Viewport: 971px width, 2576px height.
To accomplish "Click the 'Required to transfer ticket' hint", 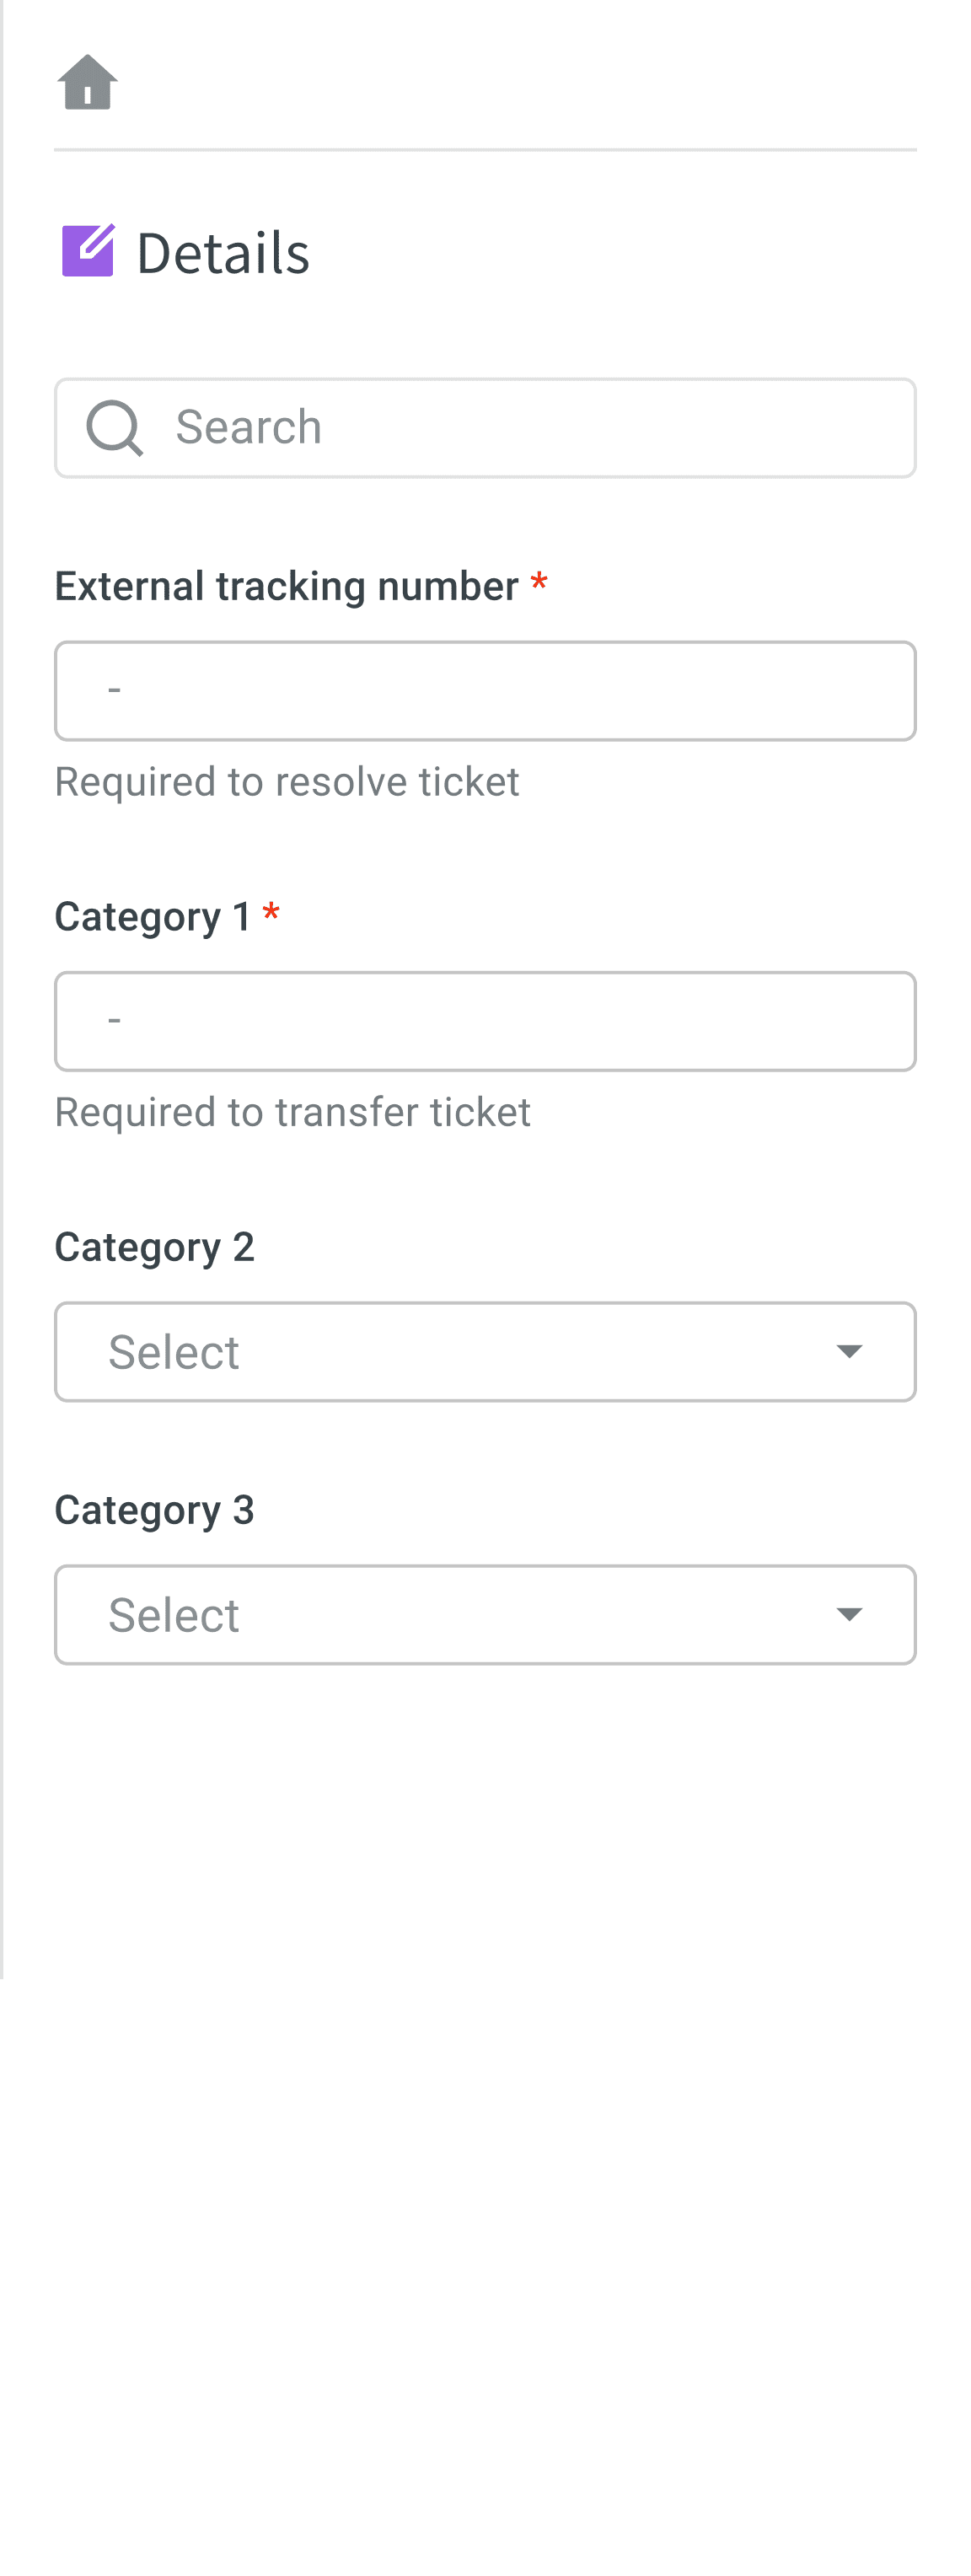I will pyautogui.click(x=292, y=1112).
